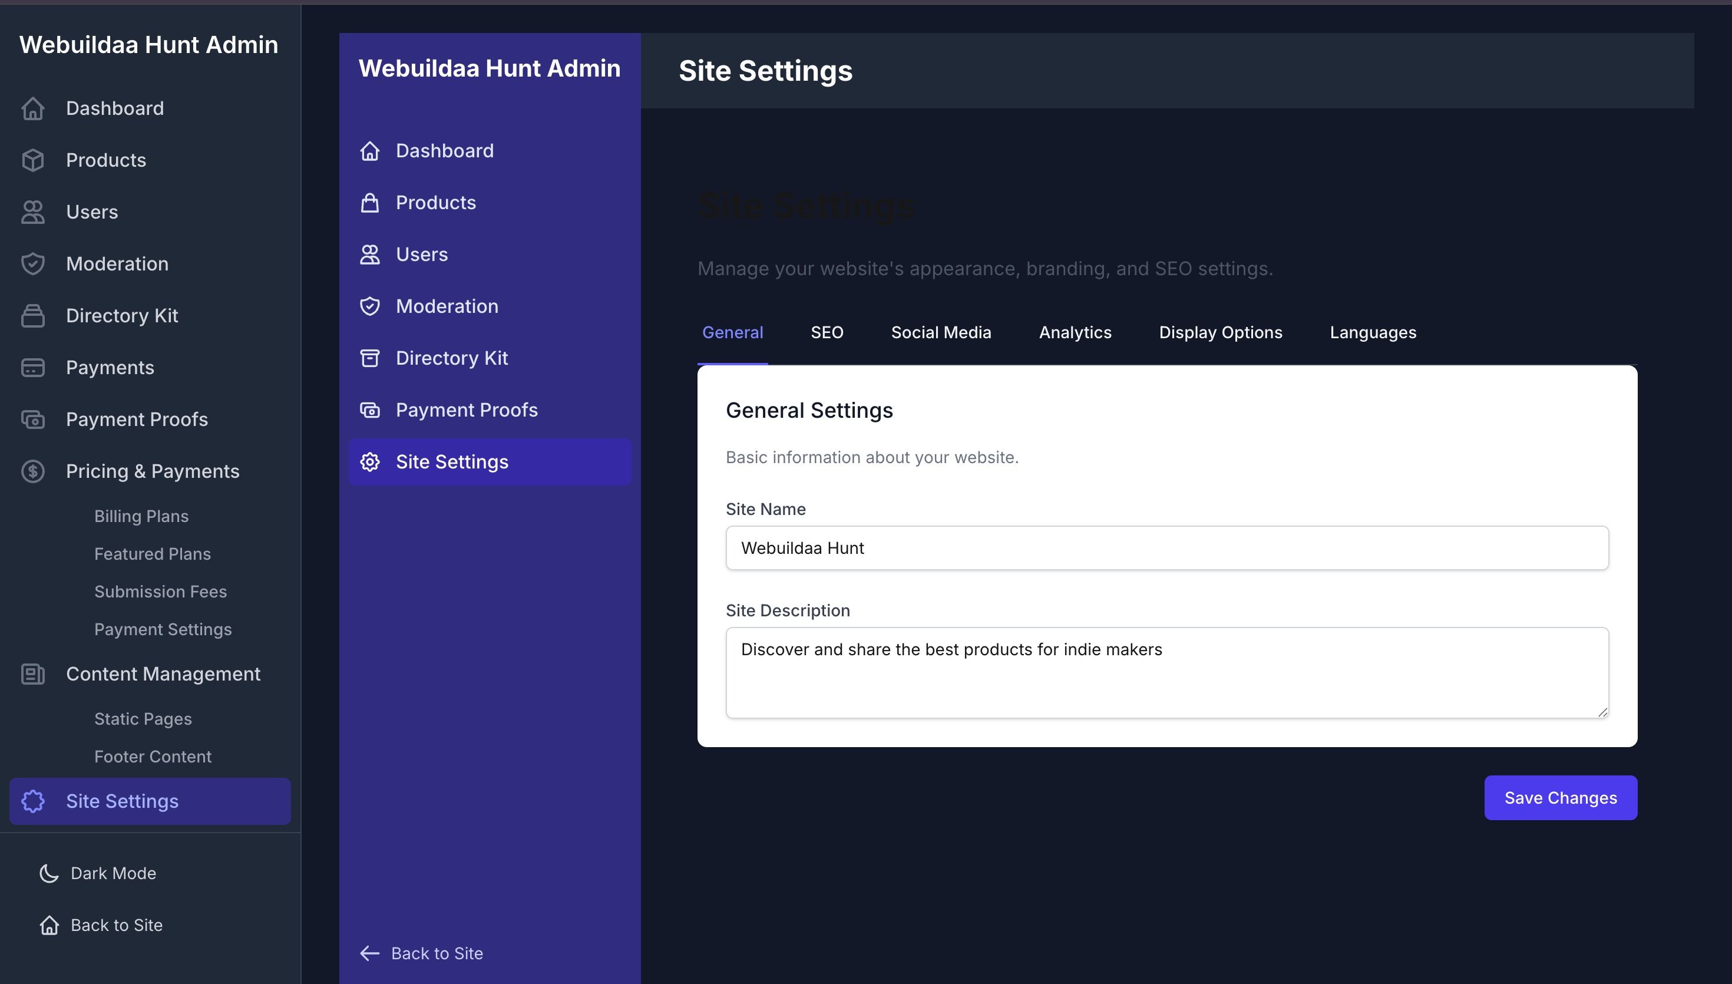Switch to the SEO tab
The height and width of the screenshot is (984, 1732).
pos(827,332)
